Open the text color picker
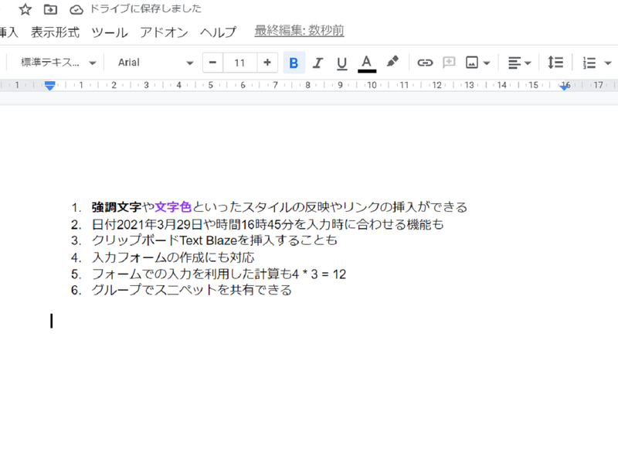The width and height of the screenshot is (618, 463). coord(366,62)
